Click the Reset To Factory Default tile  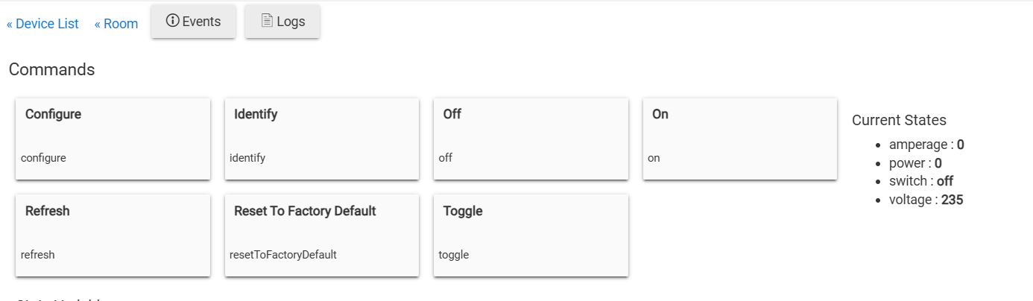322,235
